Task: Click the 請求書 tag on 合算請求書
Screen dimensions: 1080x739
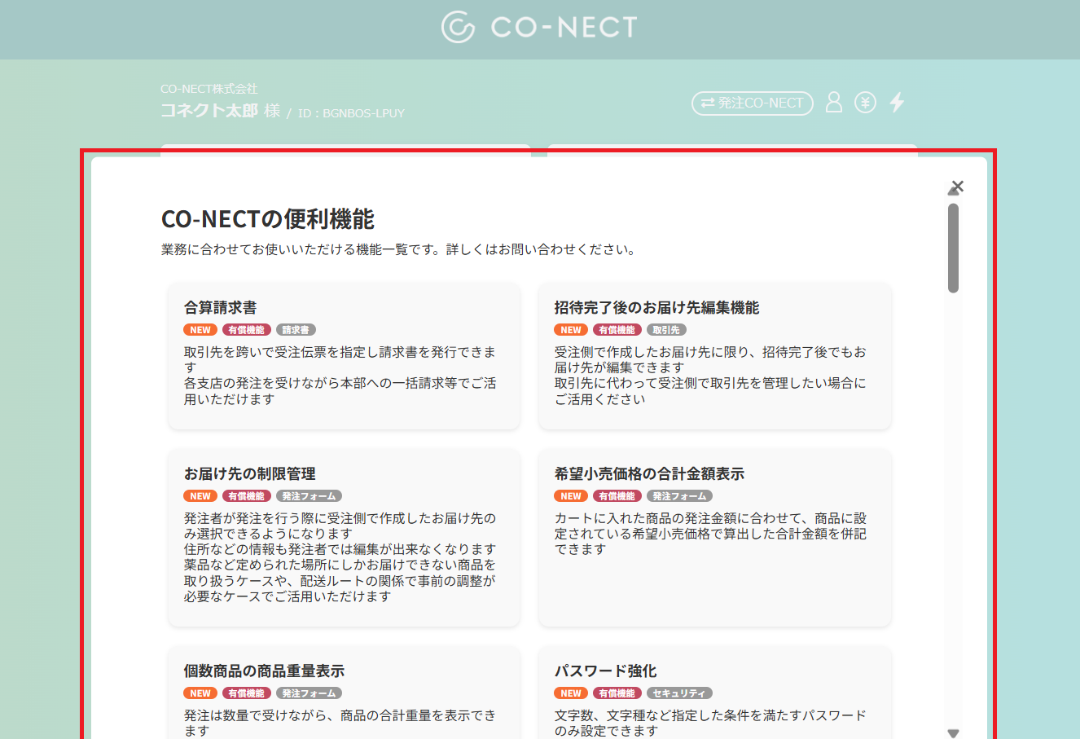Action: [x=296, y=330]
